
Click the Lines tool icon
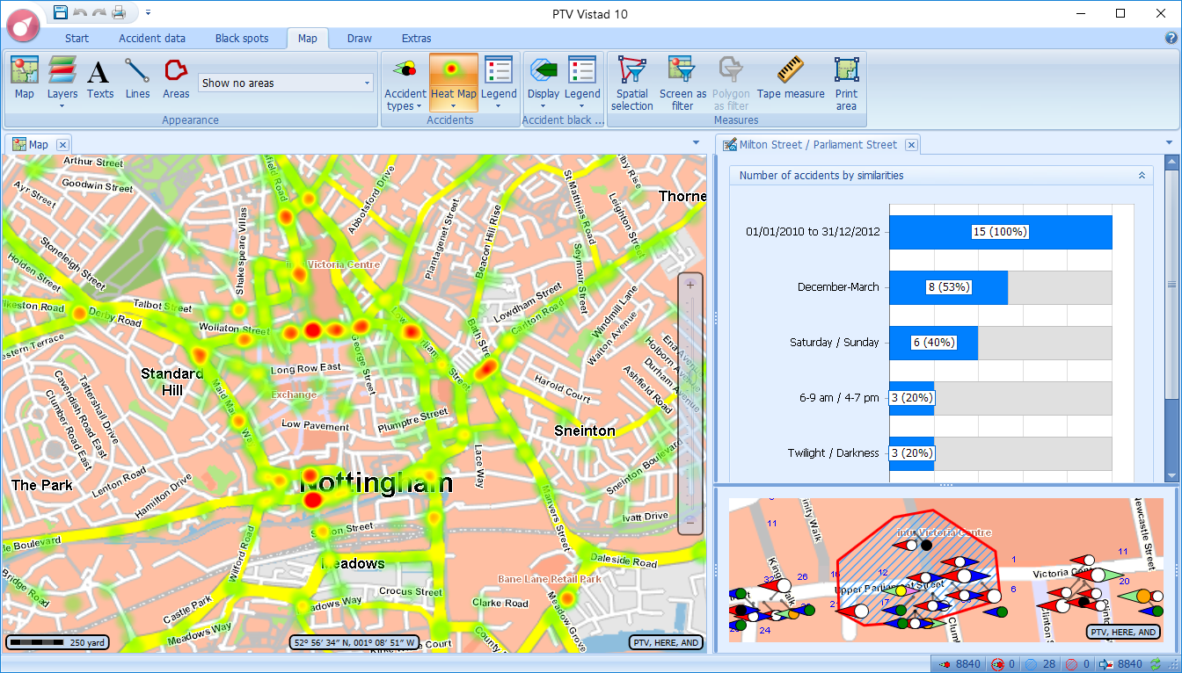(137, 78)
